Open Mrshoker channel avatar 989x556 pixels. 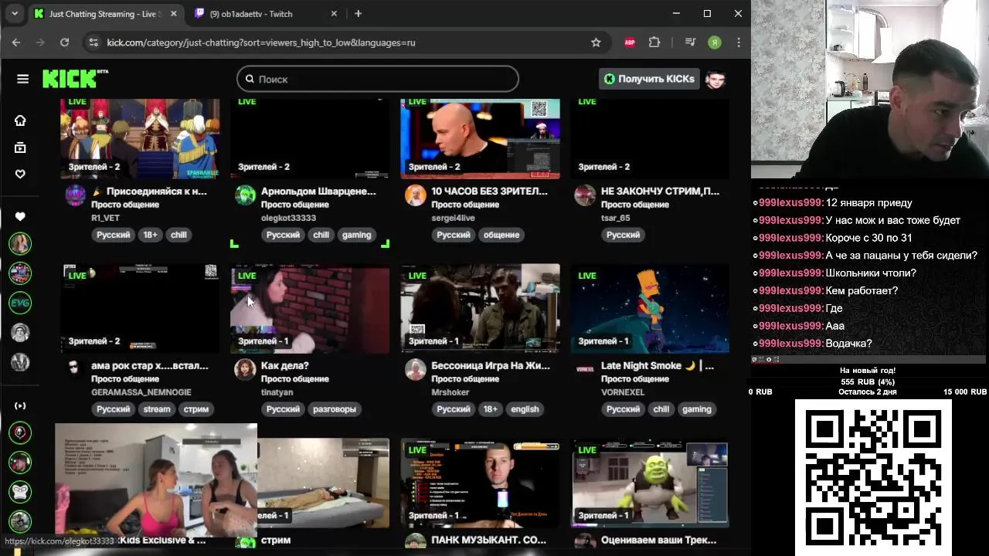click(415, 370)
